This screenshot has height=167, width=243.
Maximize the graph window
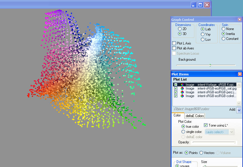200,5
